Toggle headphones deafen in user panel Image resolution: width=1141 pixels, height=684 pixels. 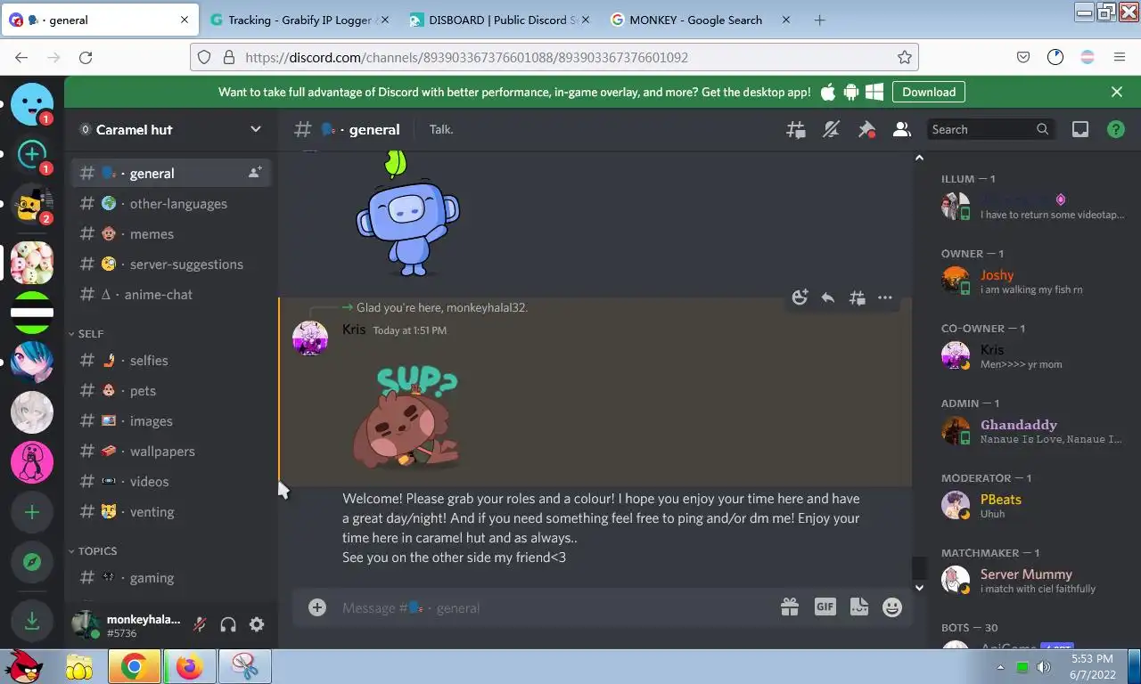[228, 624]
